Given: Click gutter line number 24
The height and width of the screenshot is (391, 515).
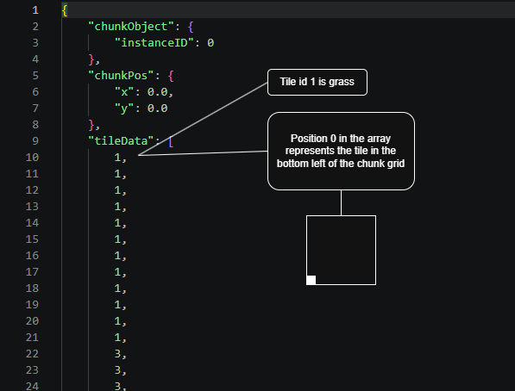Looking at the screenshot, I should click(x=32, y=387).
